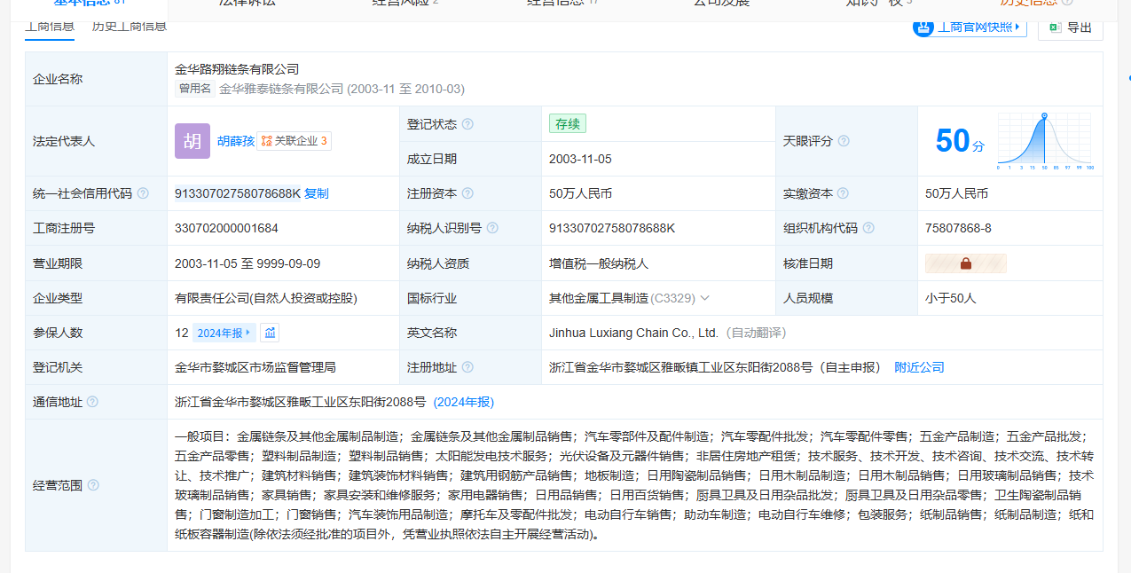
Task: Click help icon next to 注册资本
Action: [467, 193]
